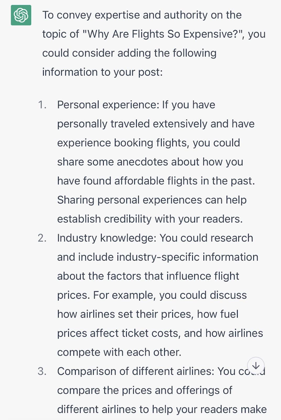Click the line "about the factors that influence flight"

tap(148, 276)
